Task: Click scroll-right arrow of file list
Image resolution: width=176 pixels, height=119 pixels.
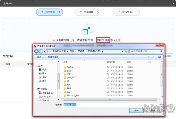Action: 159,100
